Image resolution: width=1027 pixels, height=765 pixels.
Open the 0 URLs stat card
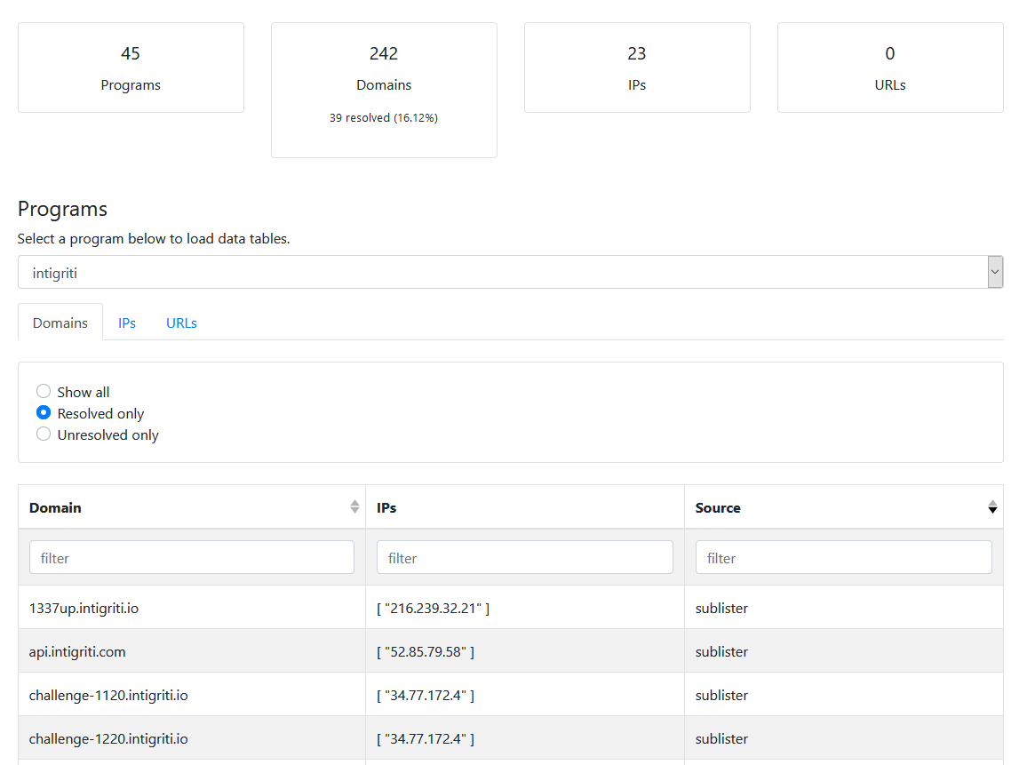click(x=890, y=68)
